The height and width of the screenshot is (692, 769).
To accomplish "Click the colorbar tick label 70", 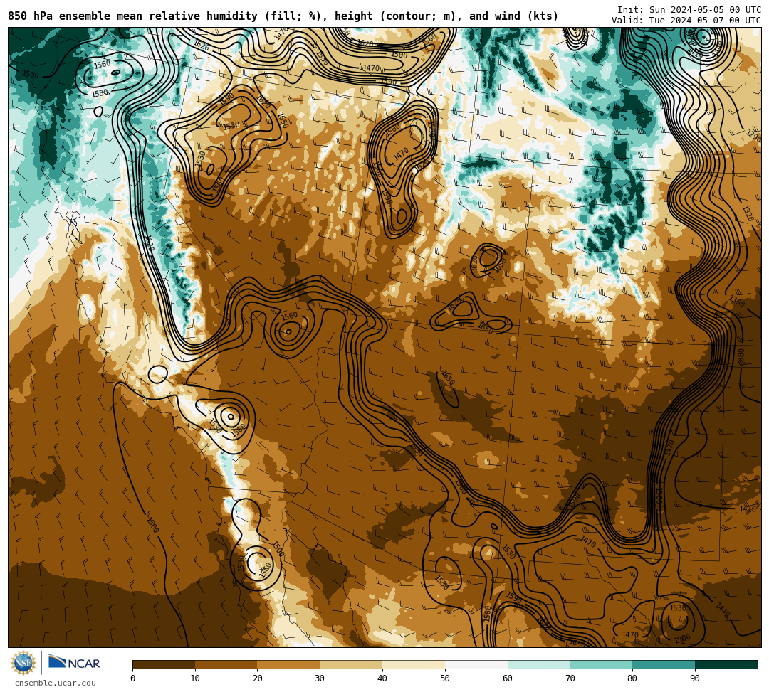I will tap(570, 678).
